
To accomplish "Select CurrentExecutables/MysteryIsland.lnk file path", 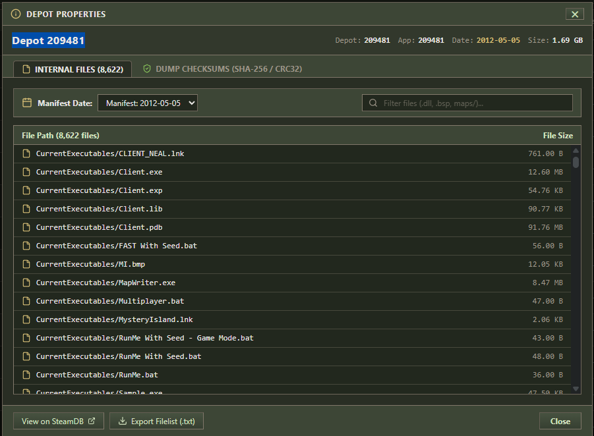I will 115,319.
